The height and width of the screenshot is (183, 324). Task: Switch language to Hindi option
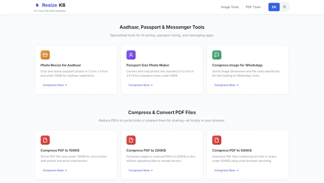pyautogui.click(x=285, y=7)
